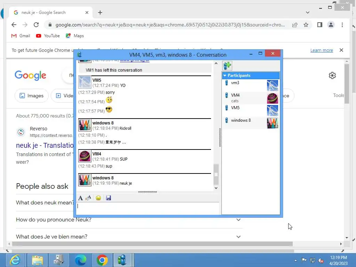Select the neuk je Google Search tab

(51, 13)
